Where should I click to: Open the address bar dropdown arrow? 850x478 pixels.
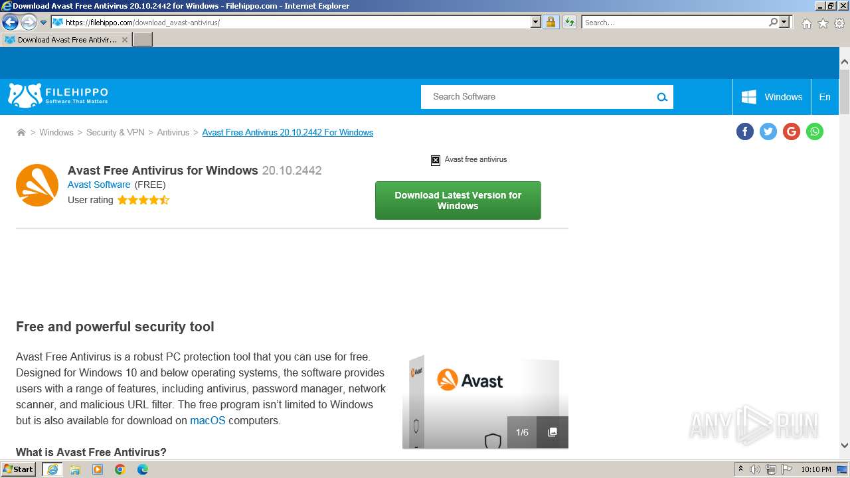click(x=536, y=22)
